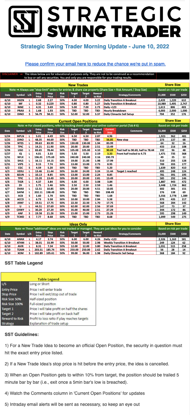Open the email confirmation link
The height and width of the screenshot is (415, 190).
(x=95, y=64)
